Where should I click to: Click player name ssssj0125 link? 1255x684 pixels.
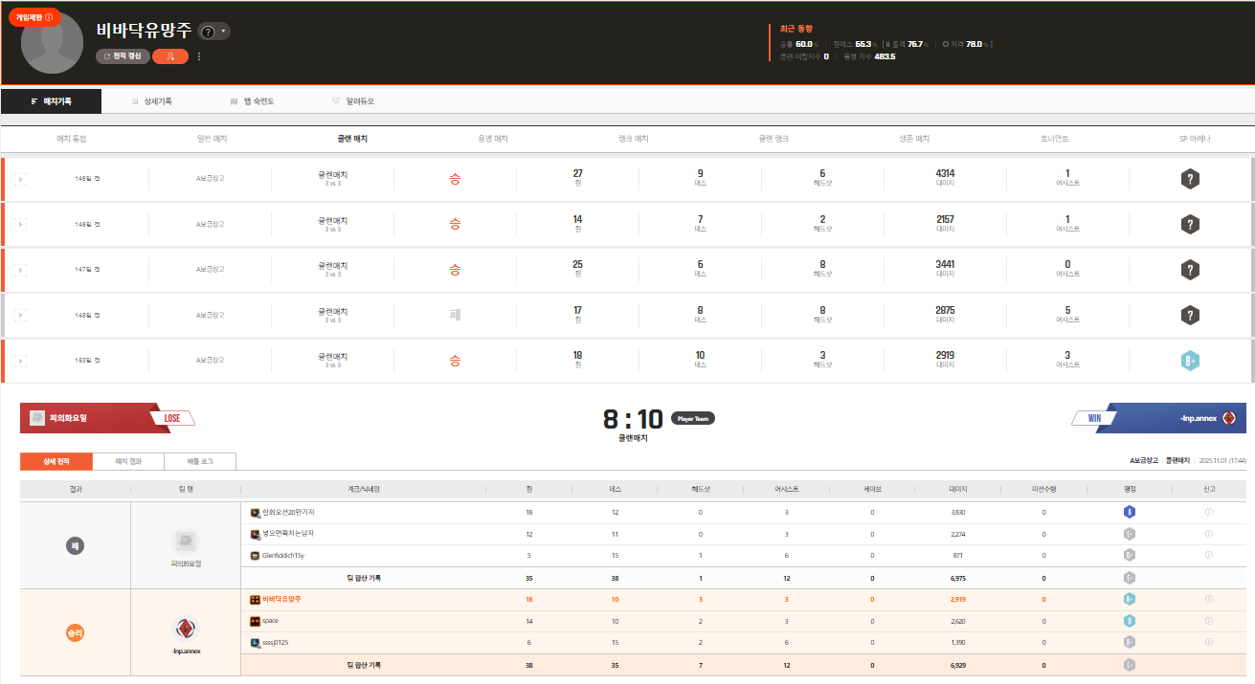point(276,642)
